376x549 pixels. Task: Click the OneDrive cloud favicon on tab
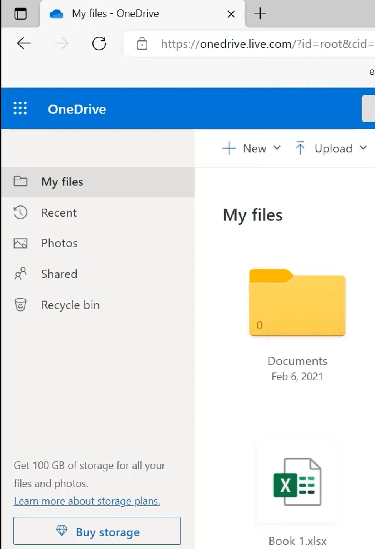coord(56,14)
